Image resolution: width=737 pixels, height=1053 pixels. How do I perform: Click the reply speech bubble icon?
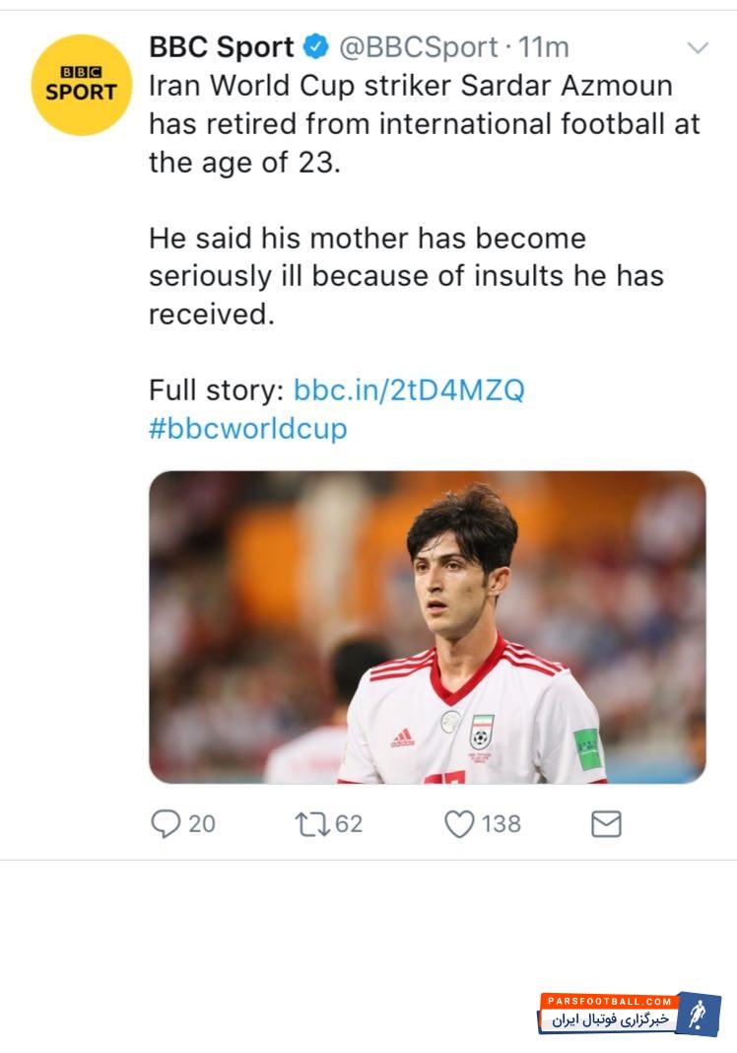tap(165, 823)
